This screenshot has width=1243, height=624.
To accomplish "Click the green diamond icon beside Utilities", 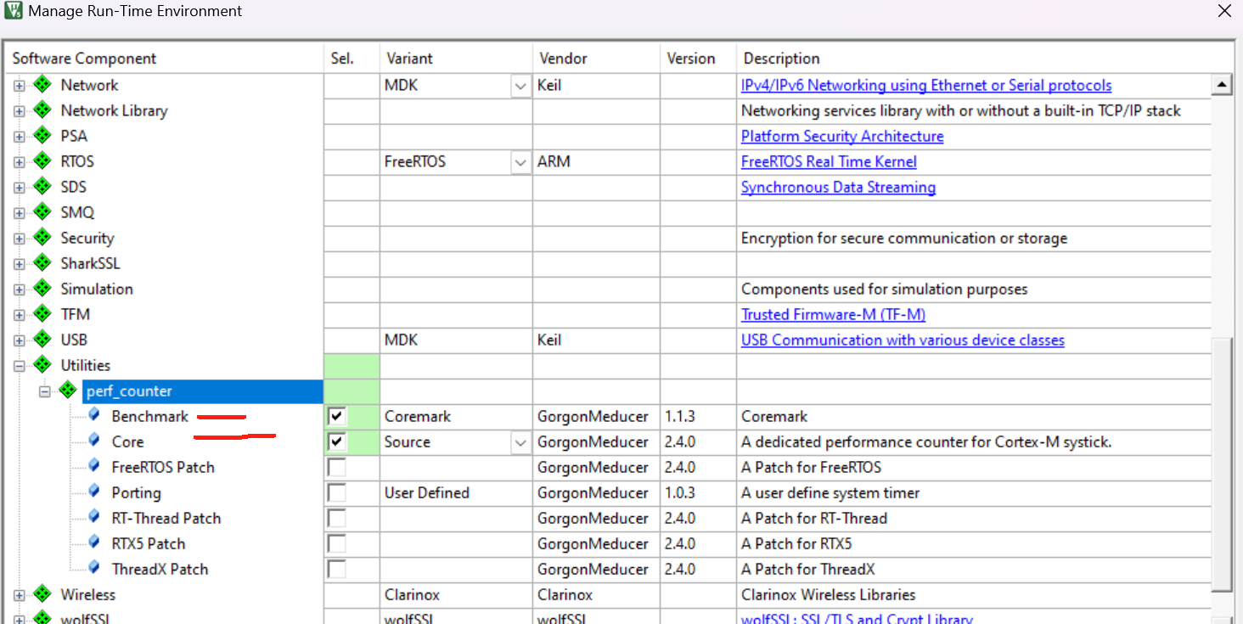I will [x=42, y=365].
